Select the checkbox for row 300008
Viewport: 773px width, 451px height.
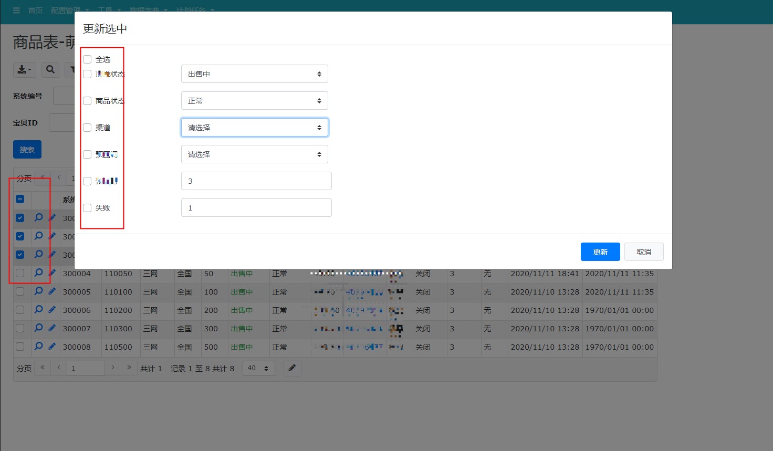point(20,347)
